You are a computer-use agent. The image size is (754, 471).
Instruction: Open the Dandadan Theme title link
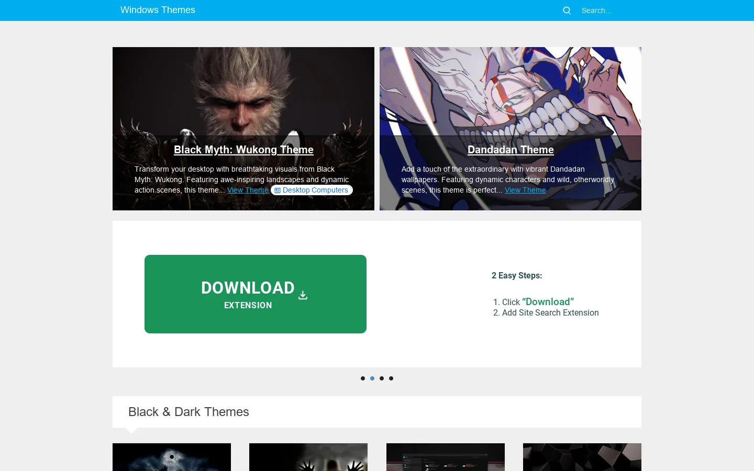pos(511,150)
